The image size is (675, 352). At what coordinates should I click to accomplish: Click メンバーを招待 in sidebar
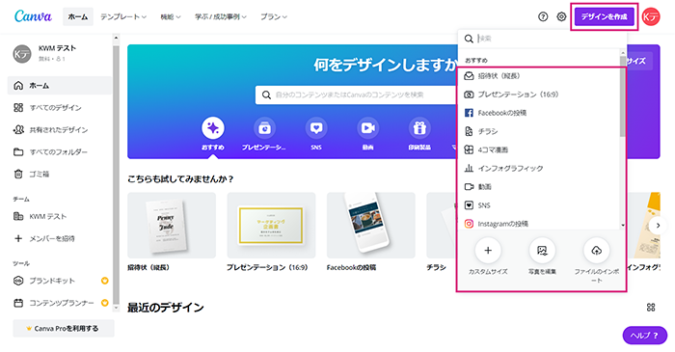[x=60, y=238]
